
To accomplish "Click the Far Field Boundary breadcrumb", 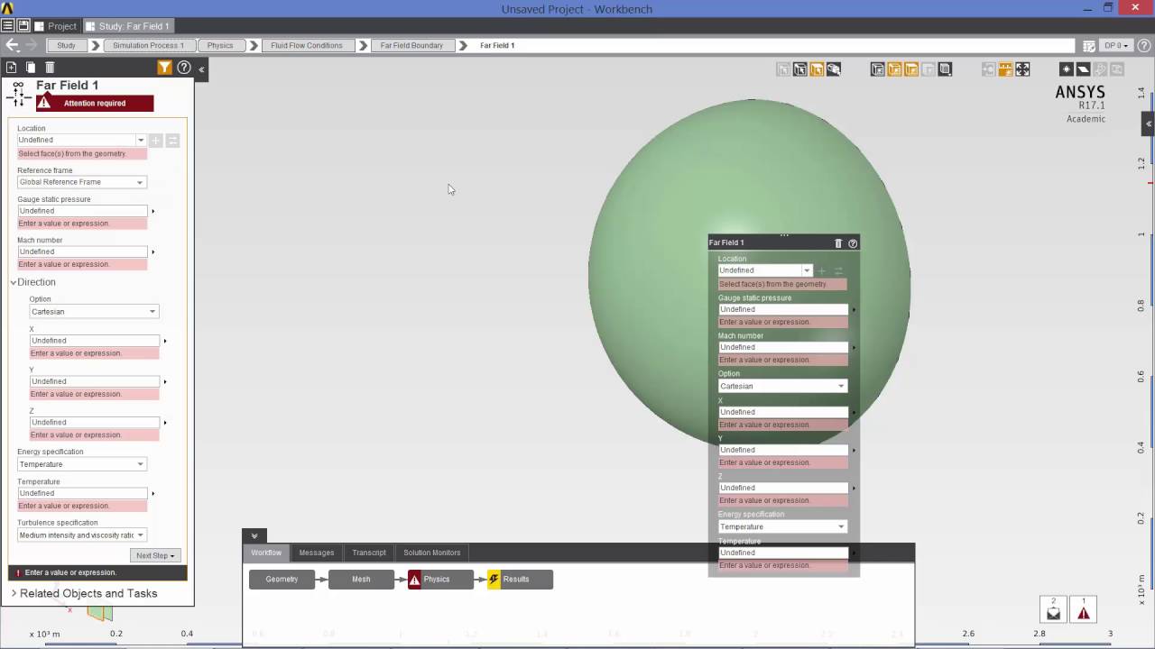I will pyautogui.click(x=411, y=45).
